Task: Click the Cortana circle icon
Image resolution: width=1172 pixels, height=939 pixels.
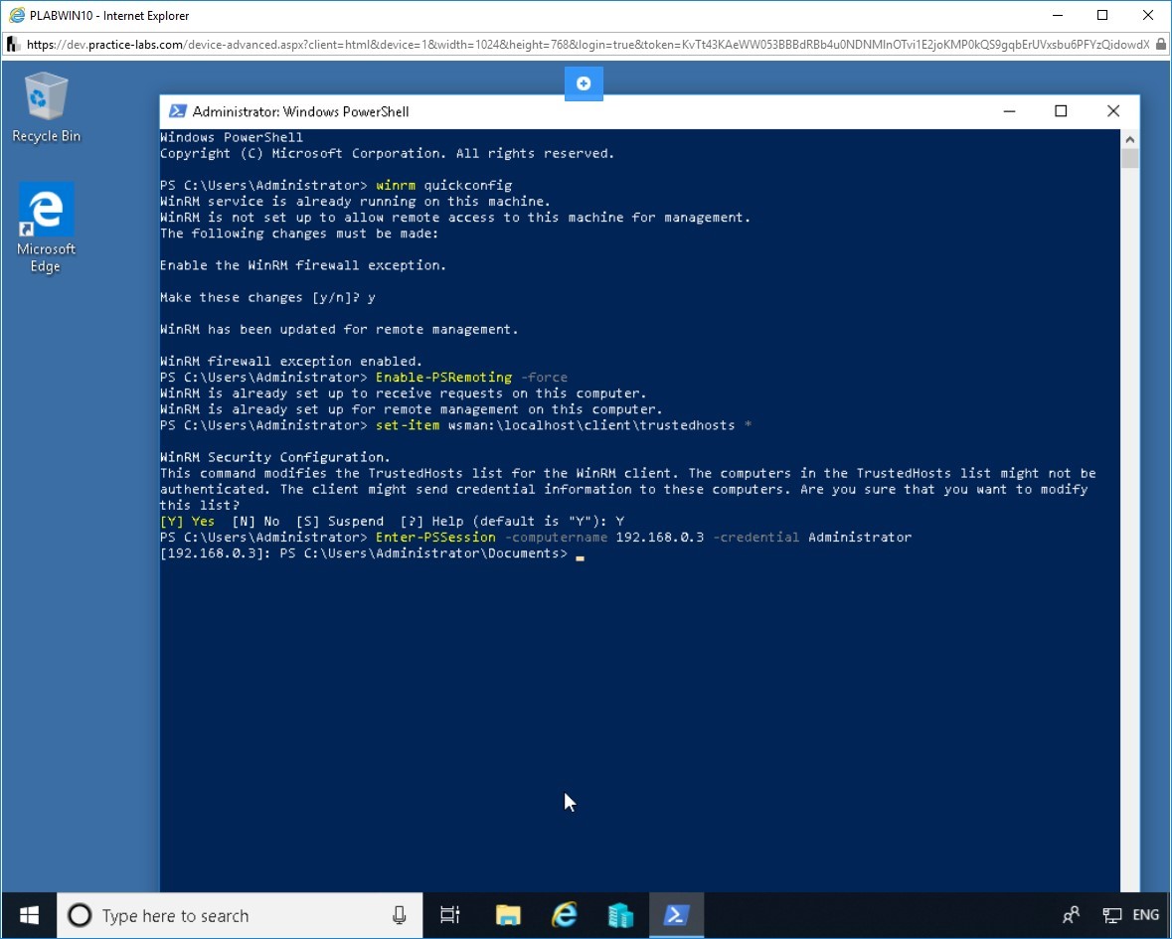Action: 80,915
